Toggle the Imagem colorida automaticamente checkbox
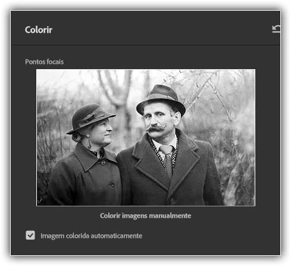291x266 pixels. click(x=30, y=236)
